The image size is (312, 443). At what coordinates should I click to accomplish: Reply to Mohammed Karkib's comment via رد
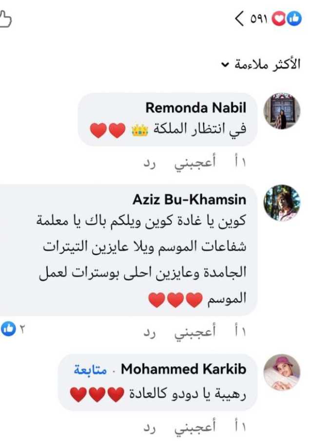[150, 428]
